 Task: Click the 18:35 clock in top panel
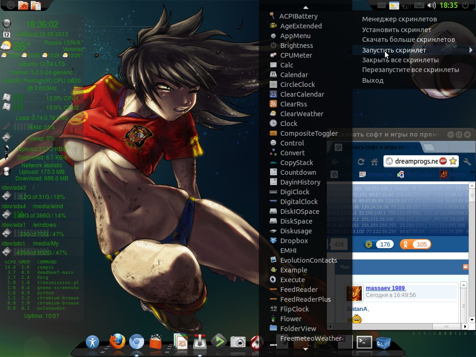click(x=449, y=6)
